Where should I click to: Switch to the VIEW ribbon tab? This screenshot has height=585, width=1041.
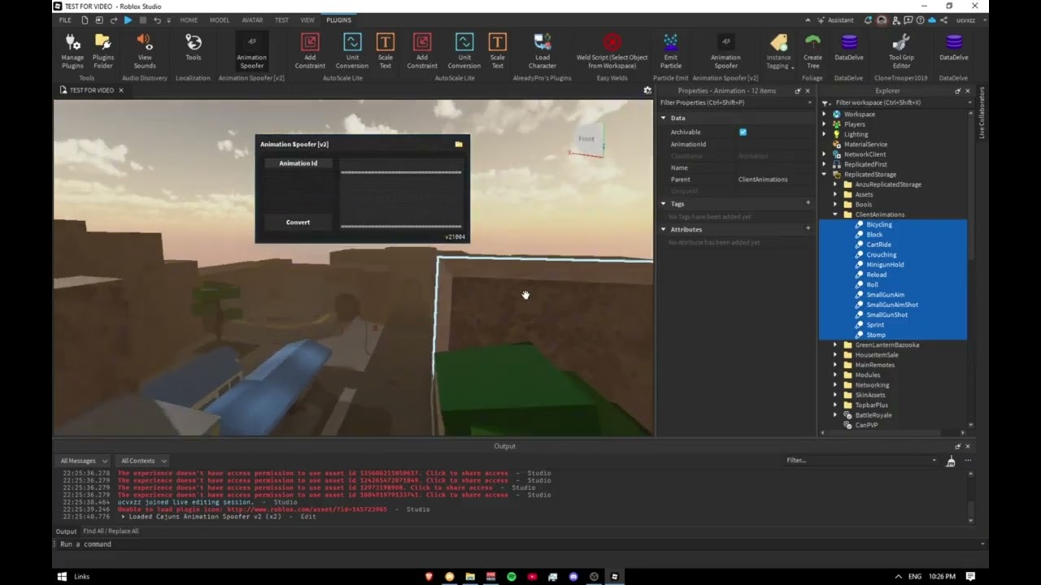307,19
